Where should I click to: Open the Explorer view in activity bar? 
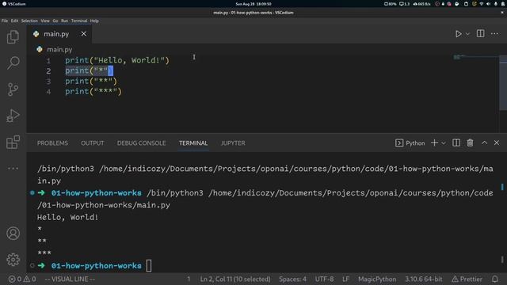(13, 37)
